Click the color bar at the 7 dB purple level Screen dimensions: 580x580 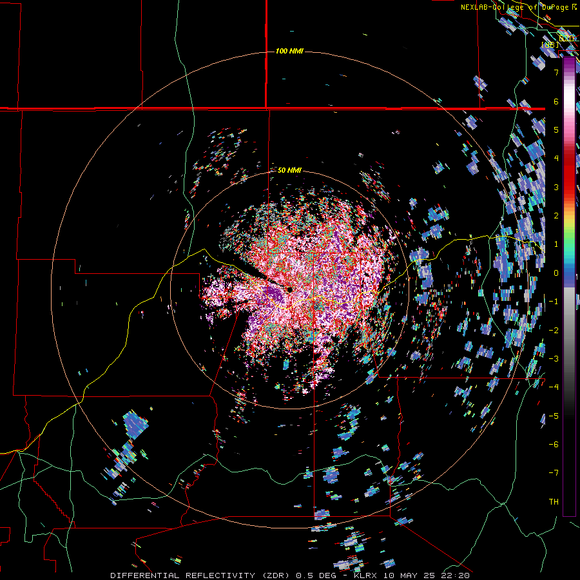[569, 72]
